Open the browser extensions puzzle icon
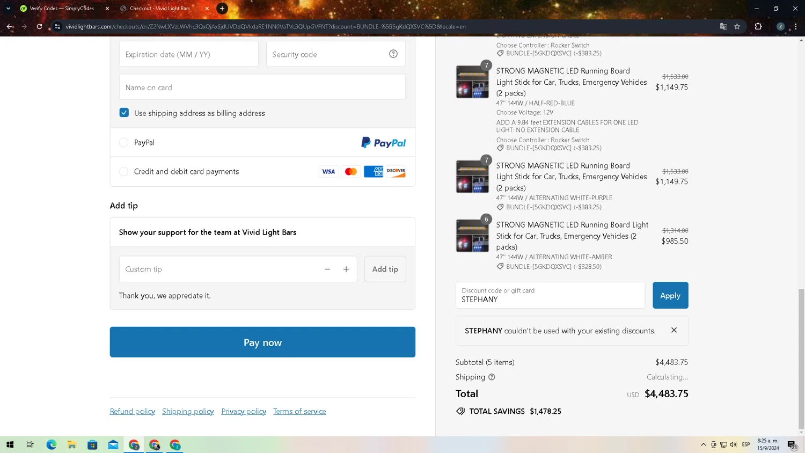The width and height of the screenshot is (805, 453). click(x=758, y=26)
